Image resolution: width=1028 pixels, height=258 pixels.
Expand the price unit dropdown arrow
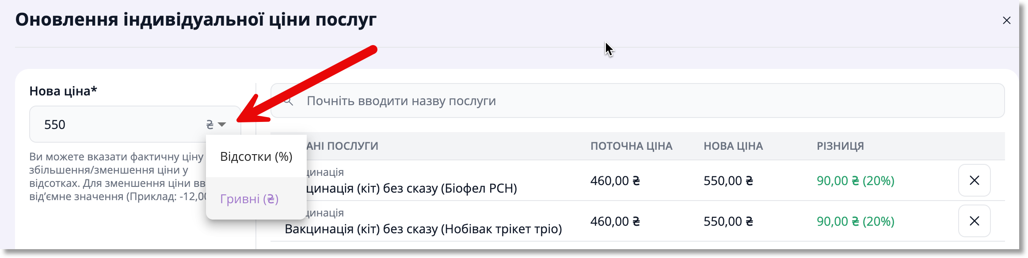(222, 125)
